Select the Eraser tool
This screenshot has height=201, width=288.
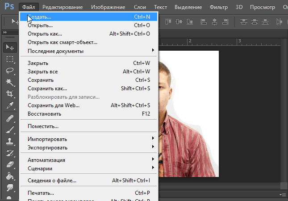(9, 165)
